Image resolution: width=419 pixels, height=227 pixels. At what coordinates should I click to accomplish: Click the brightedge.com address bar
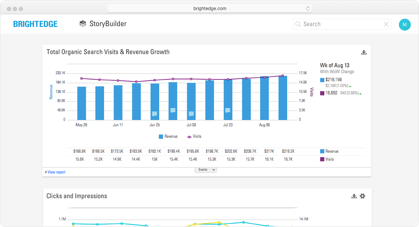tap(209, 9)
